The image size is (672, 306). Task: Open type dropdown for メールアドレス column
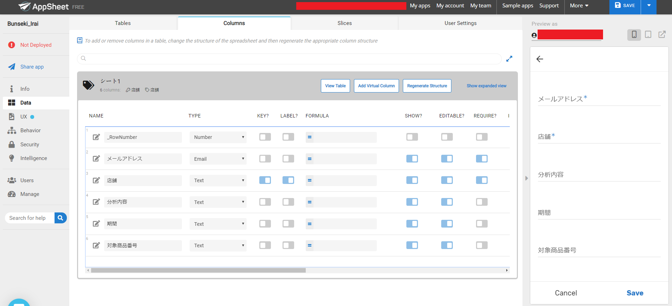218,159
